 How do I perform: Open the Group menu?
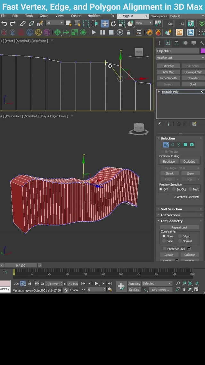[44, 16]
